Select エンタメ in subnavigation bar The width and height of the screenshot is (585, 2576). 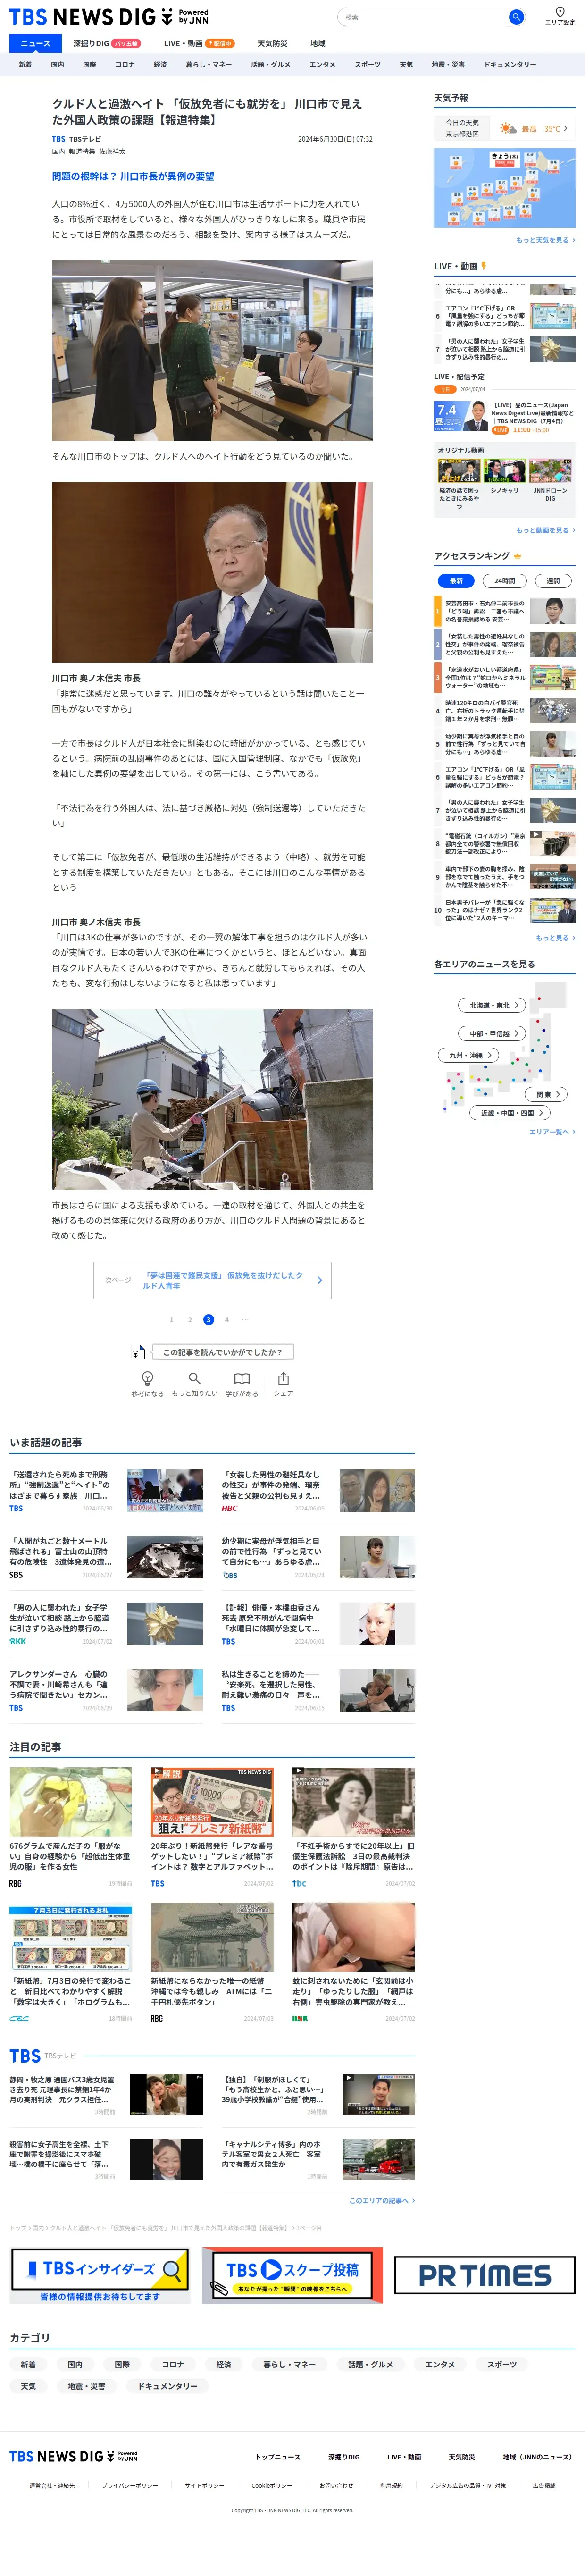point(322,65)
